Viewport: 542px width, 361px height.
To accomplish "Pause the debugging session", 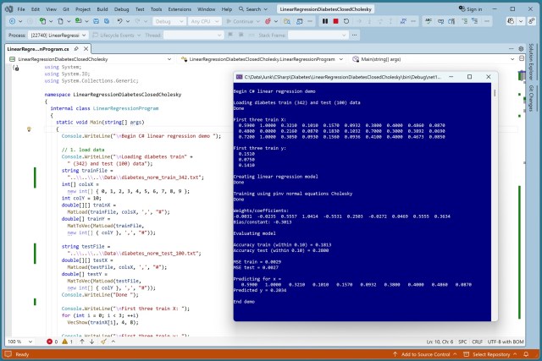I will (325, 21).
